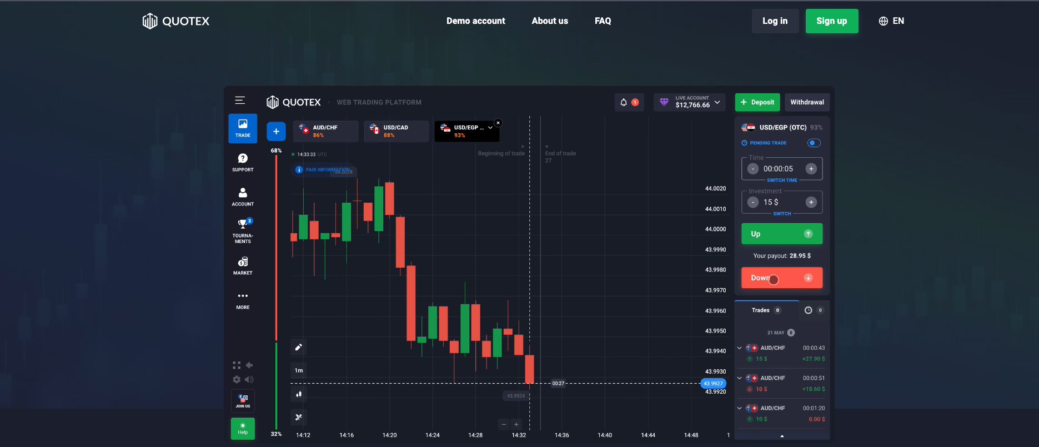Increase trade time with plus
Viewport: 1039px width, 447px height.
pos(811,169)
